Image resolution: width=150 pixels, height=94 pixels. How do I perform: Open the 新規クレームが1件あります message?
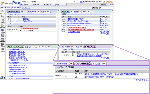tap(18, 58)
